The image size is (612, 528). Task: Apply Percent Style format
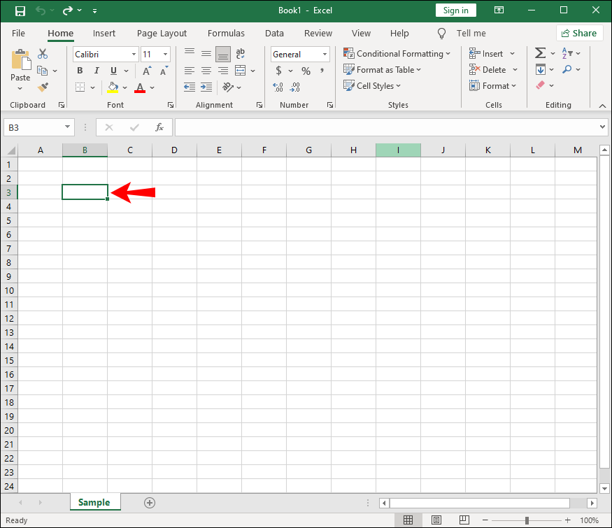tap(306, 71)
